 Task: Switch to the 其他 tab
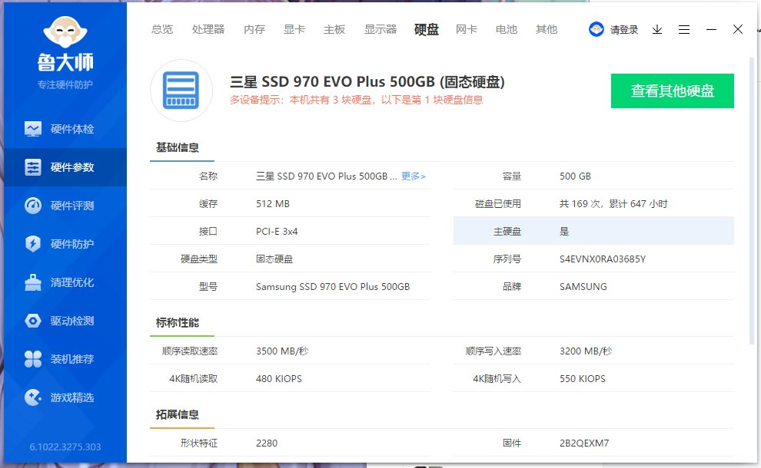coord(547,29)
